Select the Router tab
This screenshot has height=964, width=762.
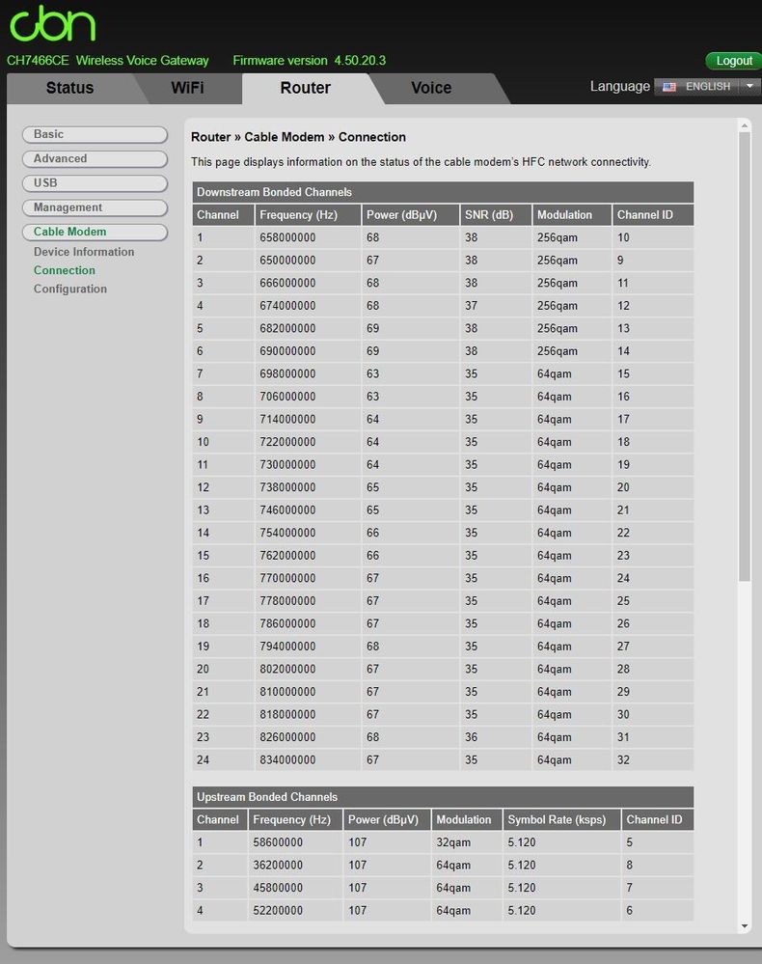[306, 88]
